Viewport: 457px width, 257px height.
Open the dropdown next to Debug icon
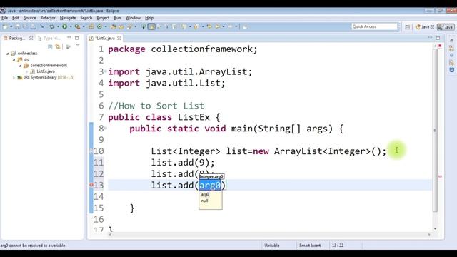[x=58, y=27]
